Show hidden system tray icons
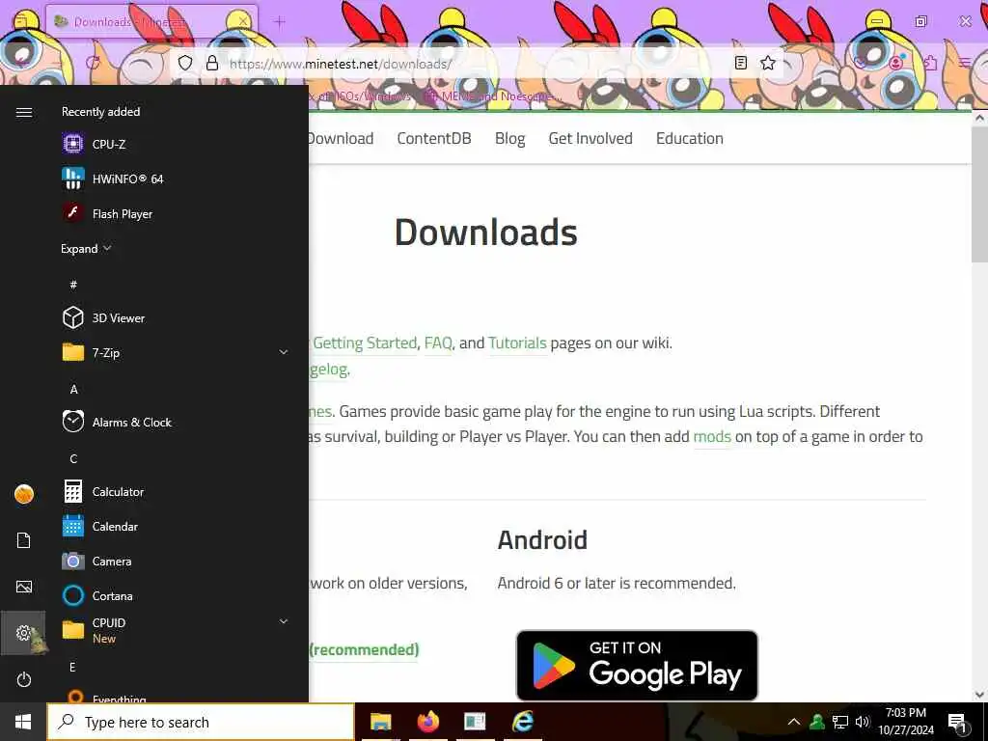 pyautogui.click(x=794, y=722)
